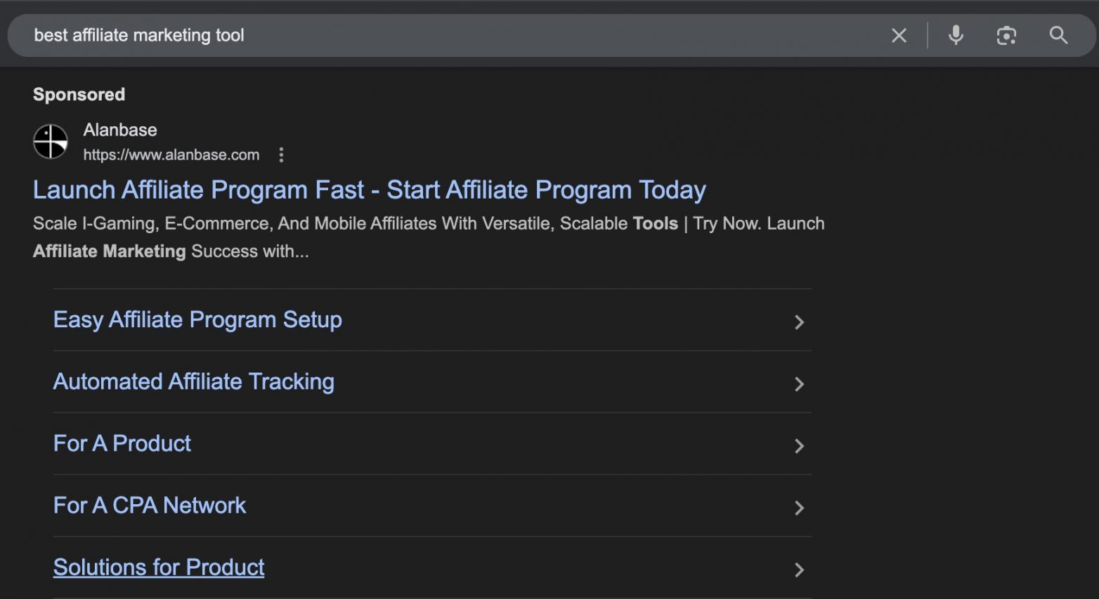Click the alanbase.com URL text
Viewport: 1099px width, 599px height.
(x=171, y=155)
